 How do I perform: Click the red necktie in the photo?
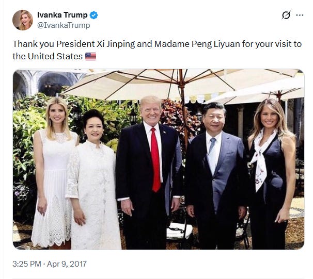(x=155, y=160)
